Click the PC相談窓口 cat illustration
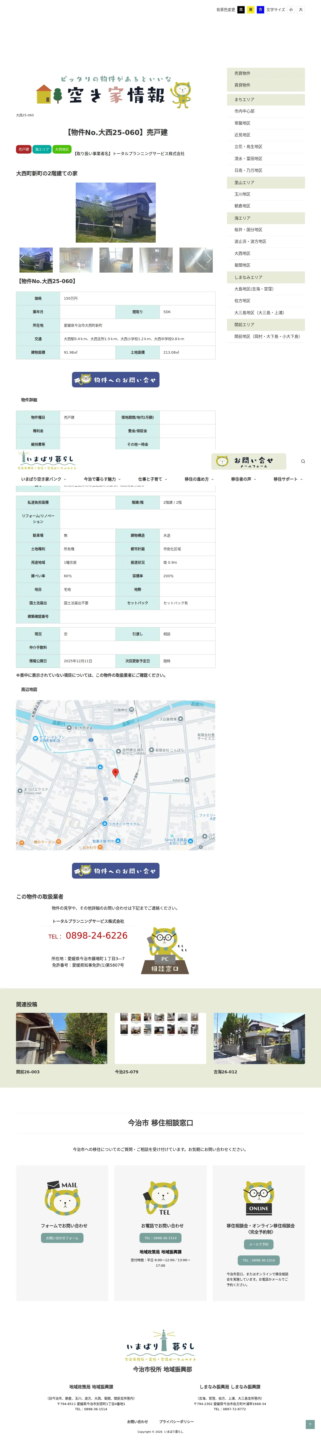 tap(165, 951)
